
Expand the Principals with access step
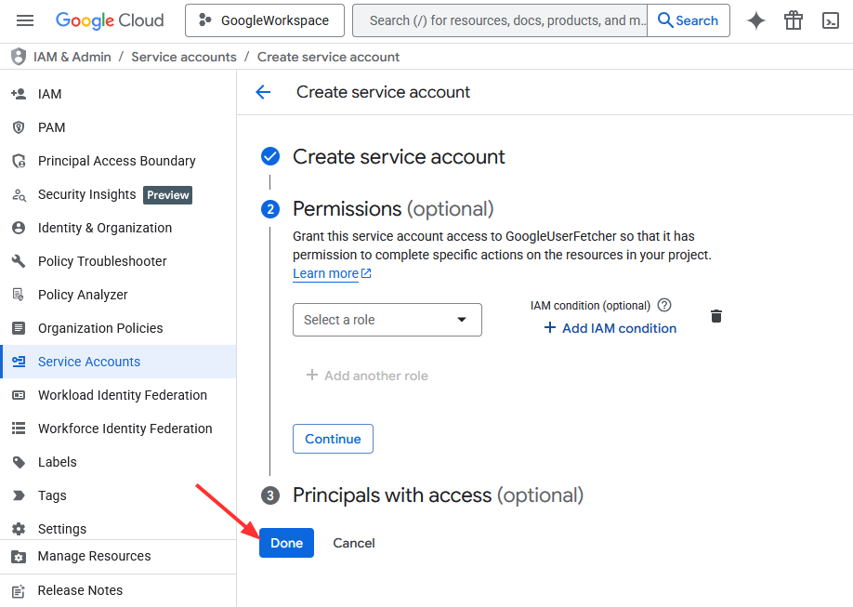(x=438, y=495)
